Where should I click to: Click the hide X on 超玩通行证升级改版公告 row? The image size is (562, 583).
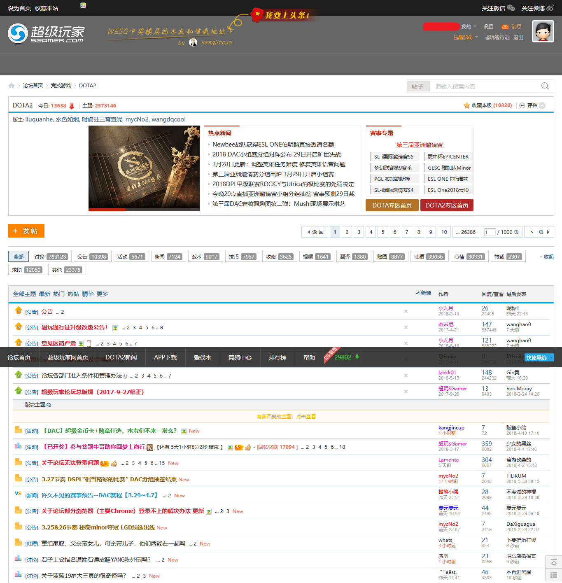coord(406,327)
